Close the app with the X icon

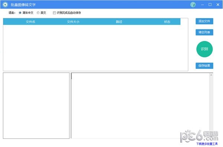pos(218,5)
